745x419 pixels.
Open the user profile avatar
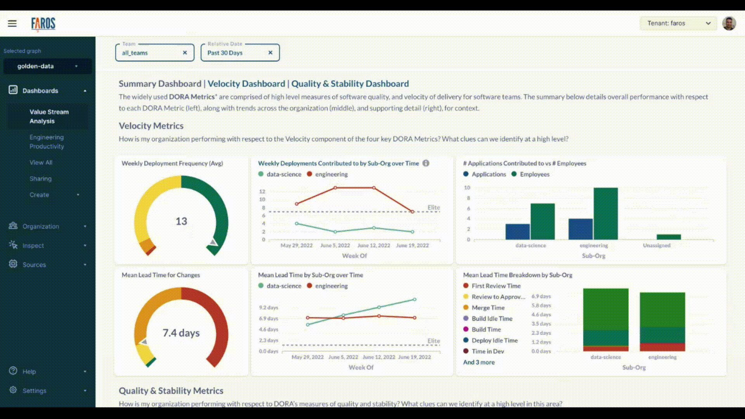729,23
